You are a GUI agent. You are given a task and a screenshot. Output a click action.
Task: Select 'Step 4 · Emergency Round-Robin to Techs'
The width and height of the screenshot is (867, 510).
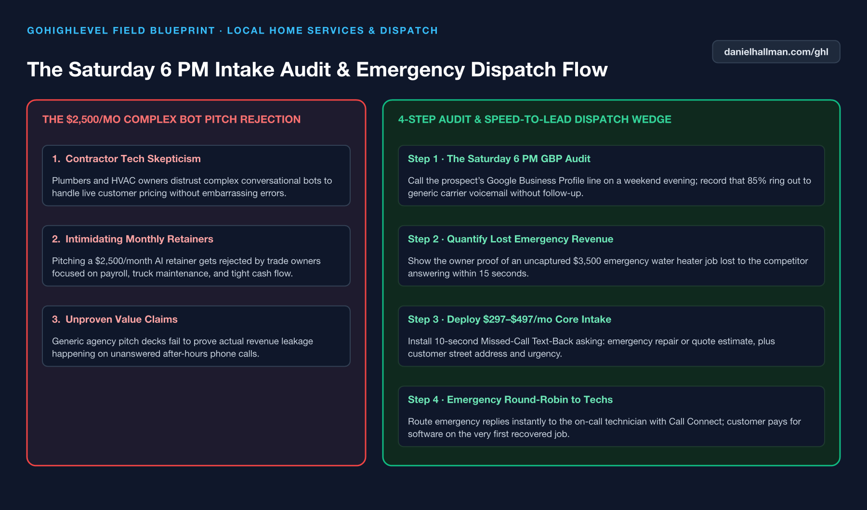pos(510,400)
